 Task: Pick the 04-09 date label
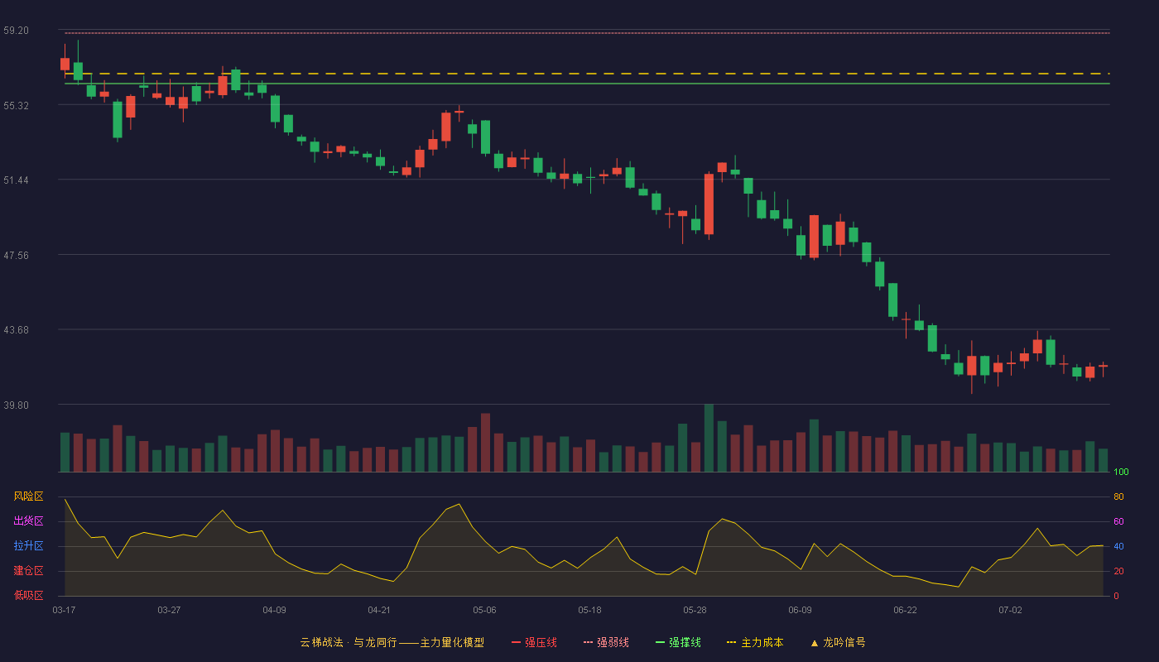274,610
